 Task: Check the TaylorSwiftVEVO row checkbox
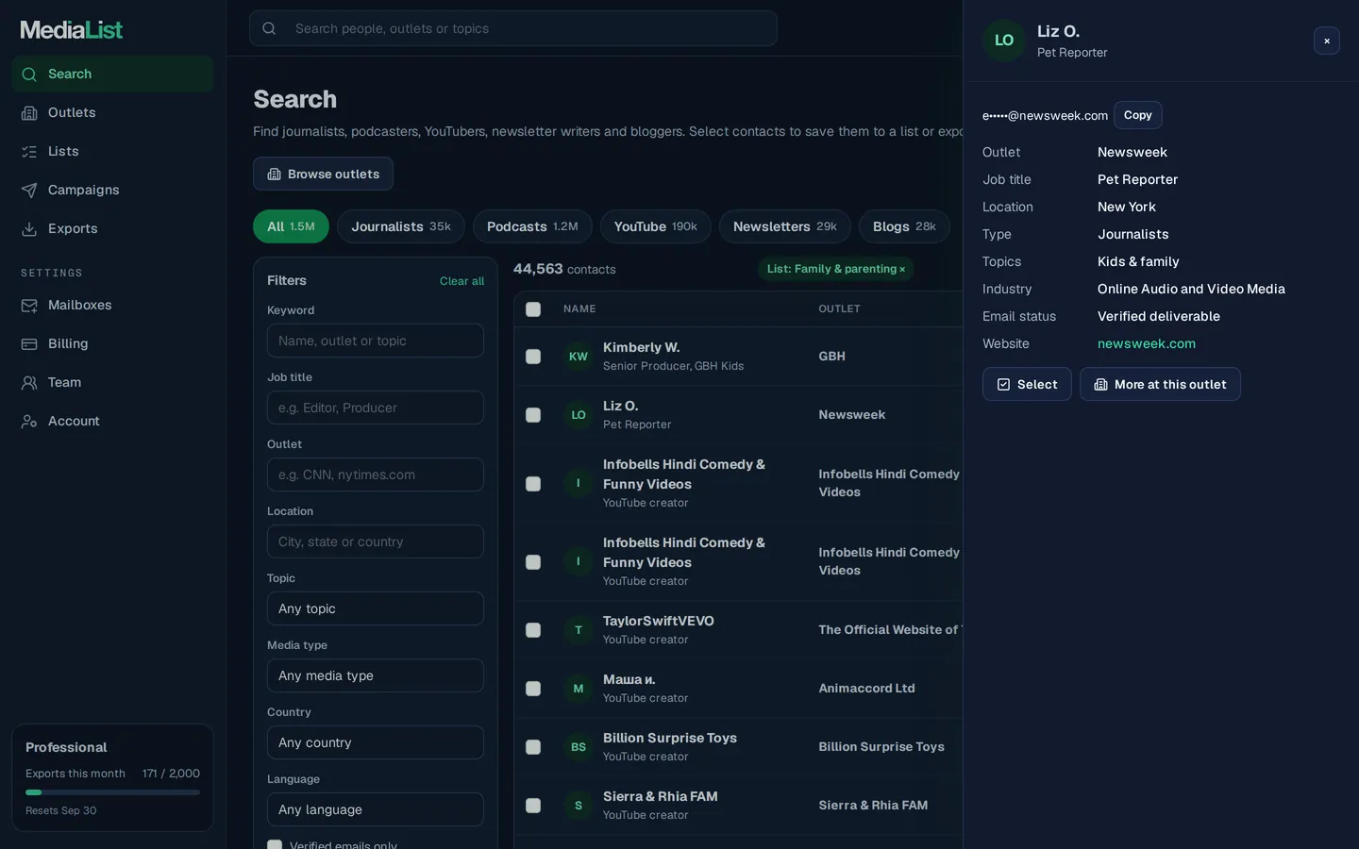click(533, 630)
